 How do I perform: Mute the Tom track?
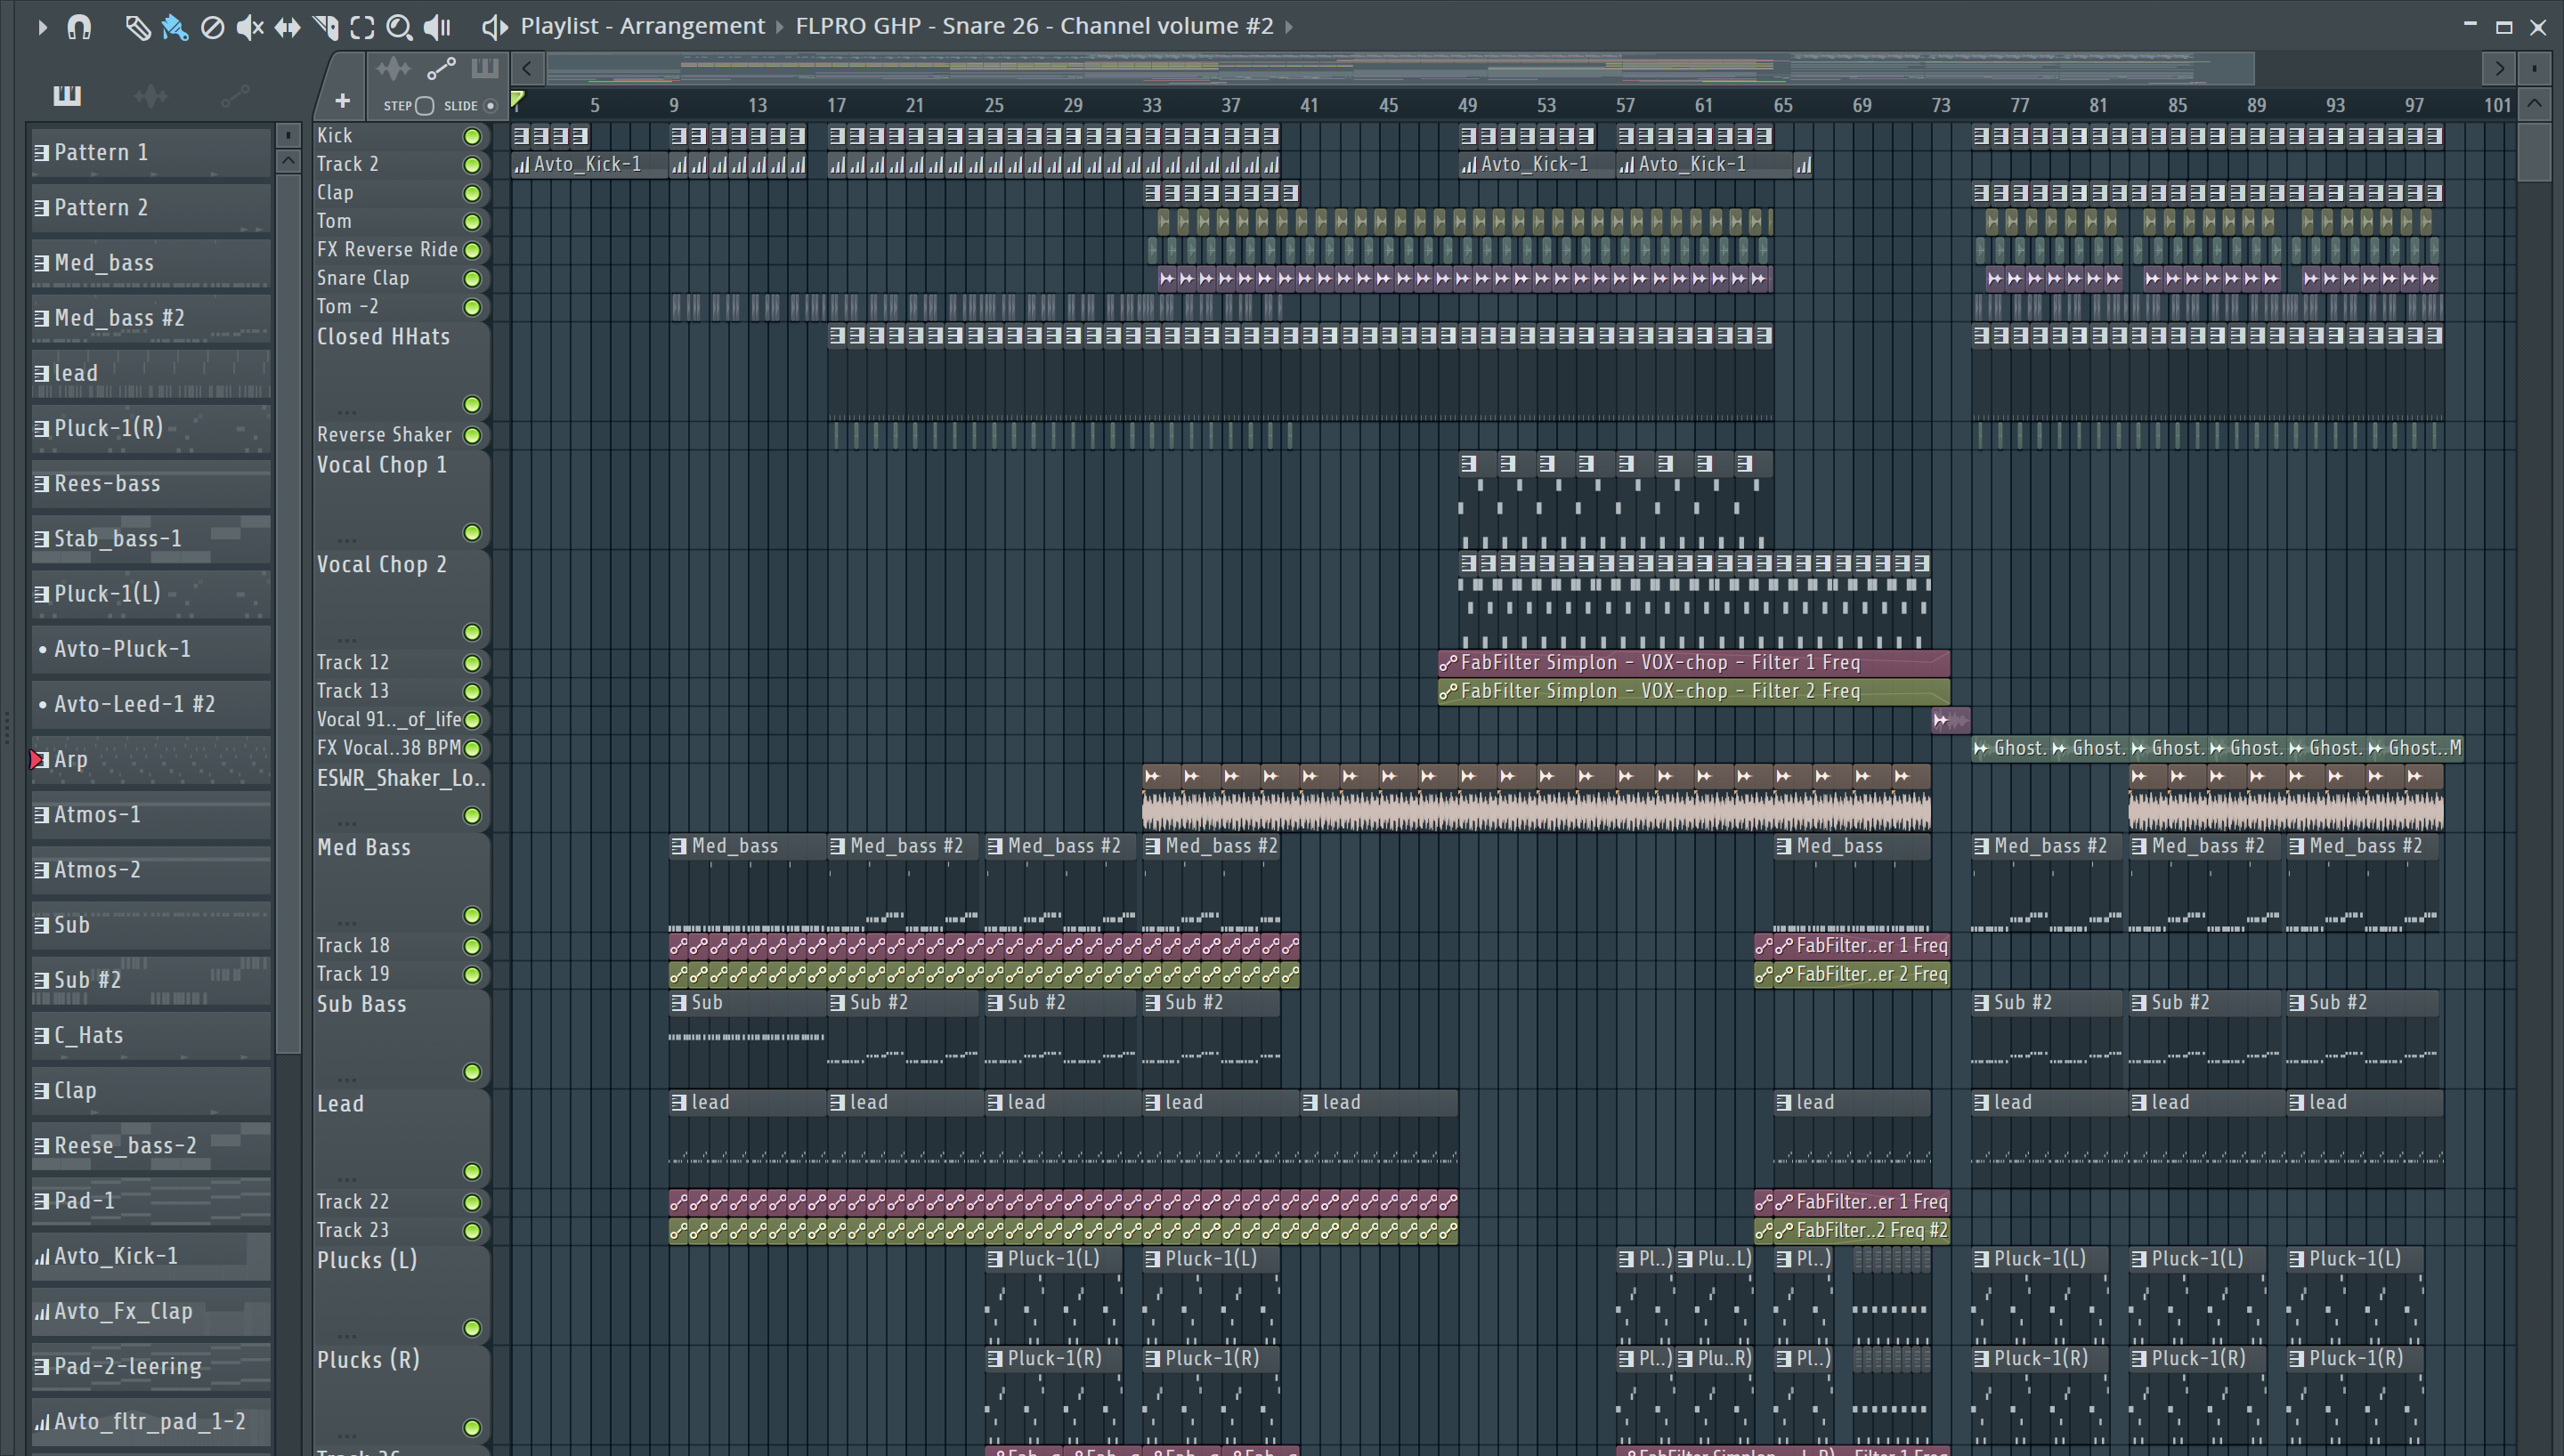pos(472,221)
